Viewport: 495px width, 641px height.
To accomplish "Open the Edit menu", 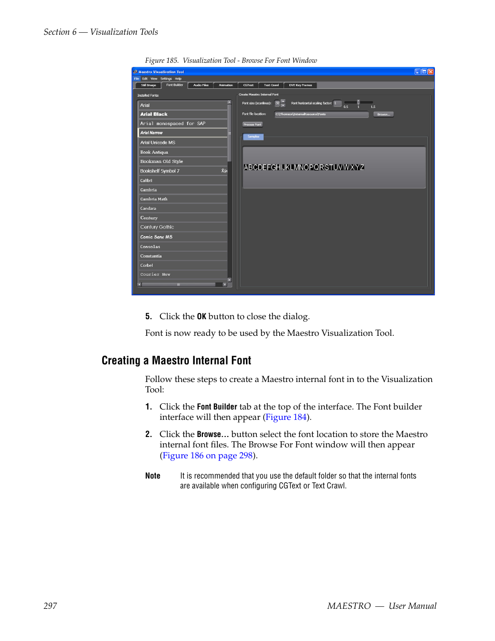I will click(x=145, y=79).
